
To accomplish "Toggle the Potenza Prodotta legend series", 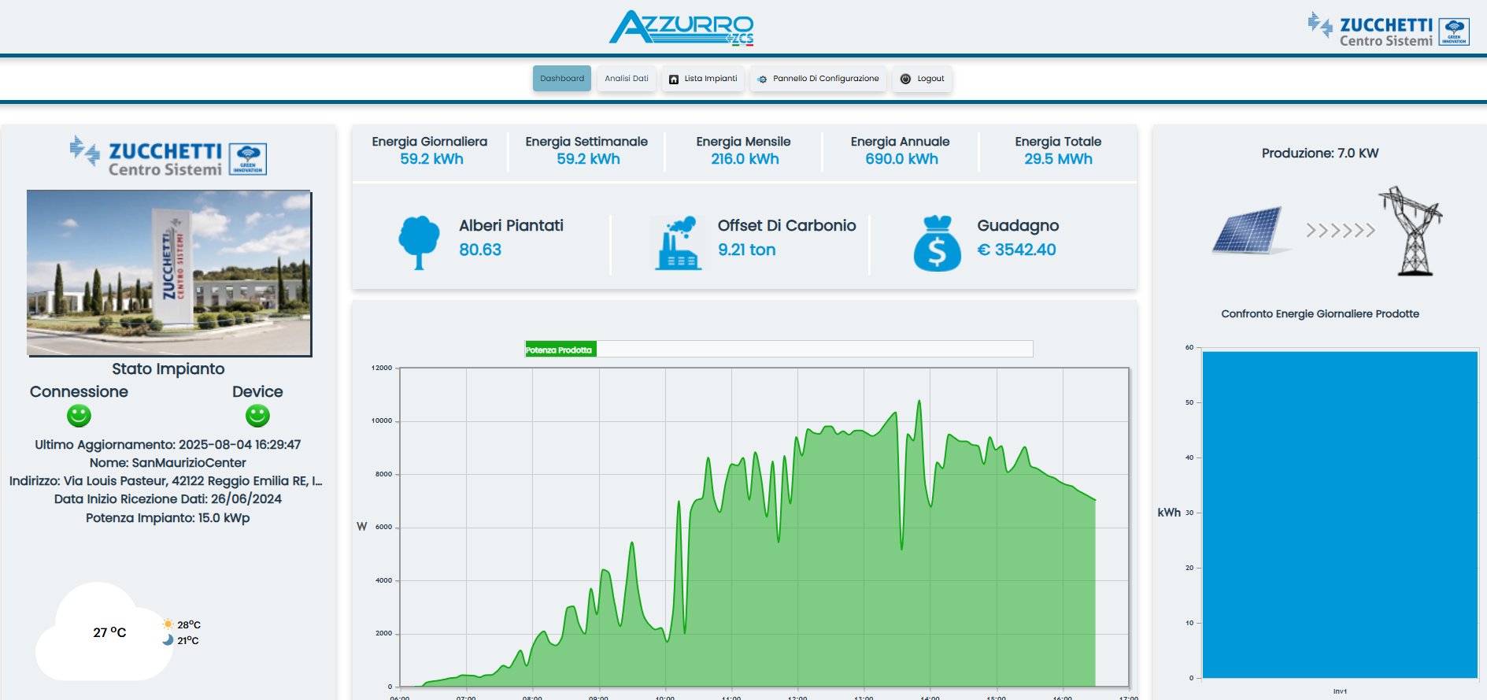I will (x=560, y=350).
